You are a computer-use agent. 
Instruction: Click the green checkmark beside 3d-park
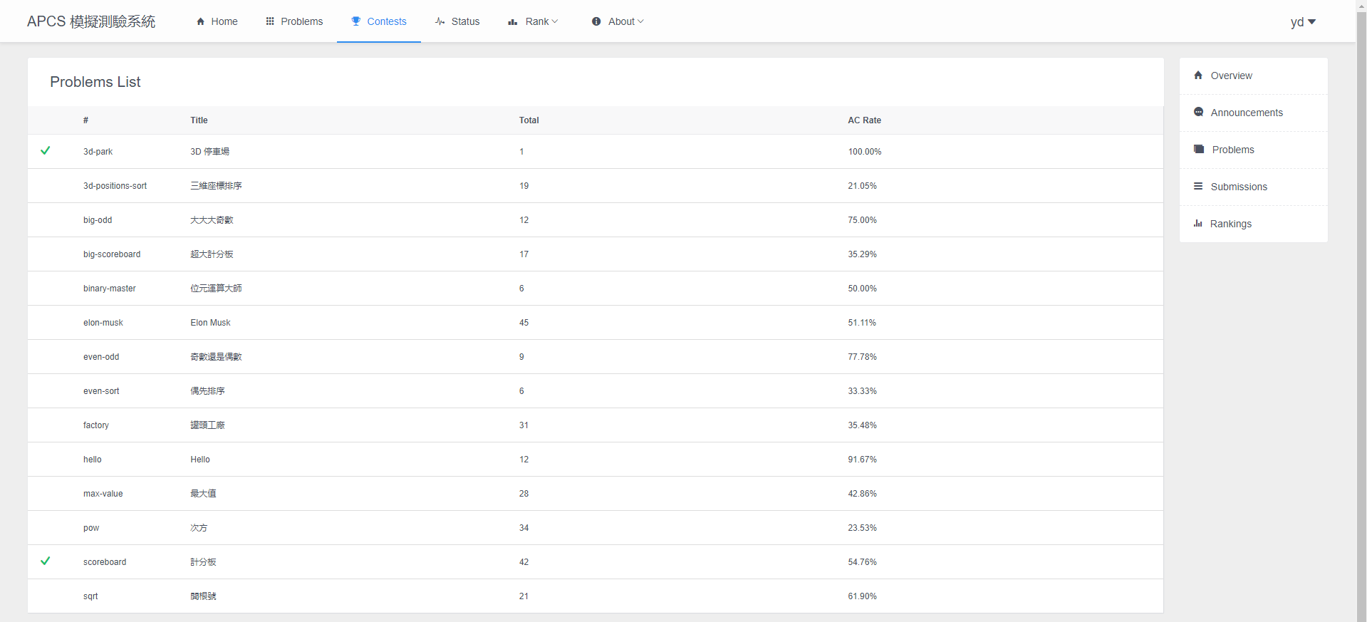point(46,150)
